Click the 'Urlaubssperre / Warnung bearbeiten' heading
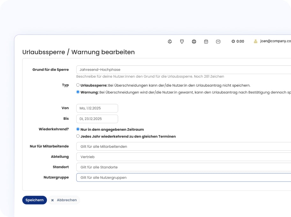The image size is (291, 217). [x=78, y=52]
